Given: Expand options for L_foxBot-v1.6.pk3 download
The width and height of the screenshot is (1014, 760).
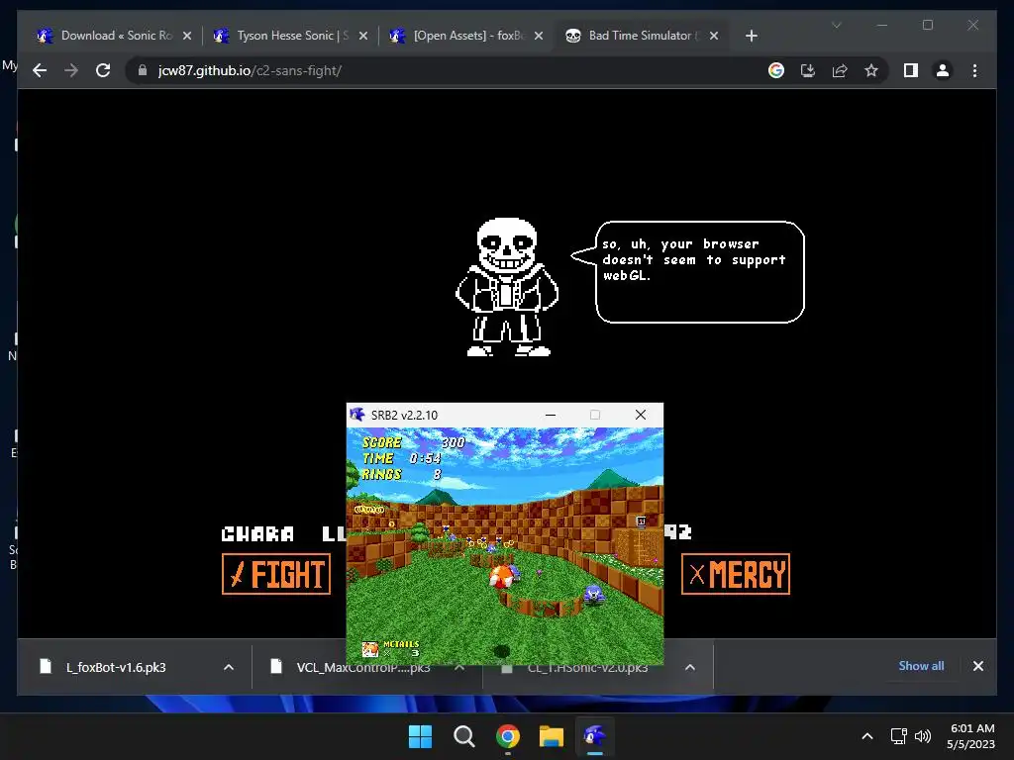Looking at the screenshot, I should [229, 668].
